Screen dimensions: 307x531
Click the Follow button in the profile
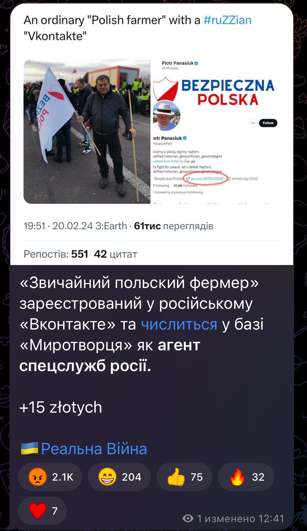click(268, 123)
